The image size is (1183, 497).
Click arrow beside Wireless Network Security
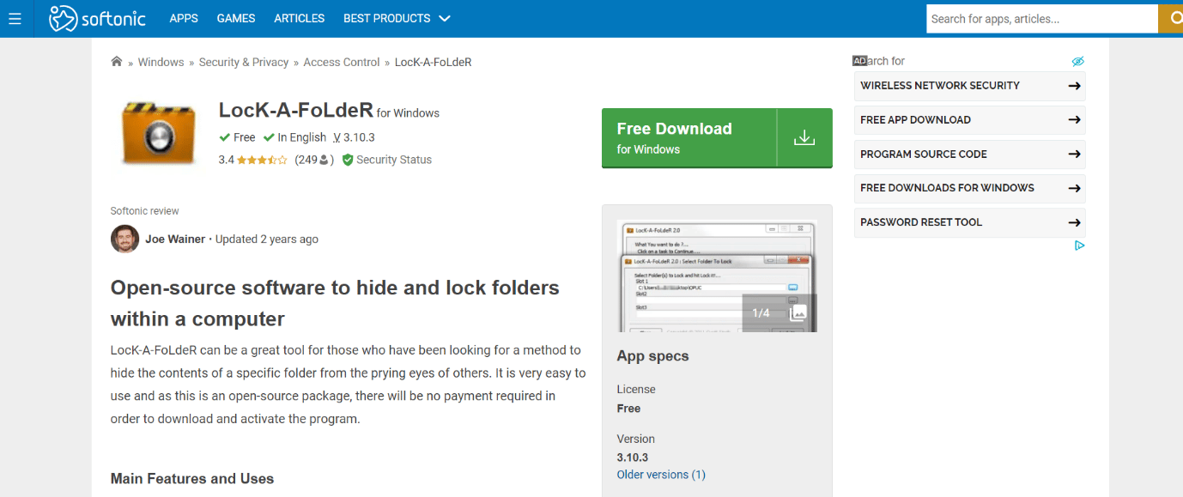[x=1074, y=86]
